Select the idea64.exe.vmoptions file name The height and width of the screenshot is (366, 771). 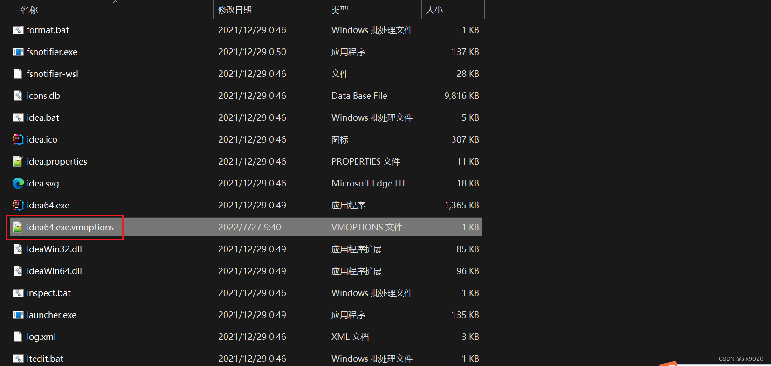[x=70, y=227]
